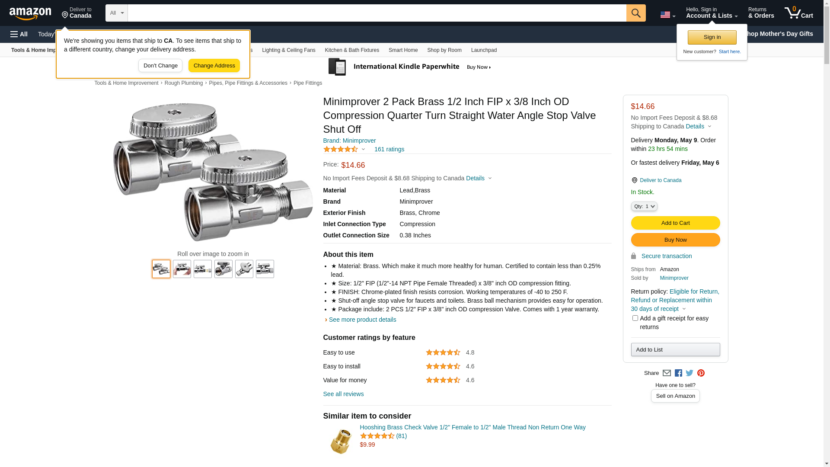
Task: Share the product on Twitter
Action: [x=690, y=373]
